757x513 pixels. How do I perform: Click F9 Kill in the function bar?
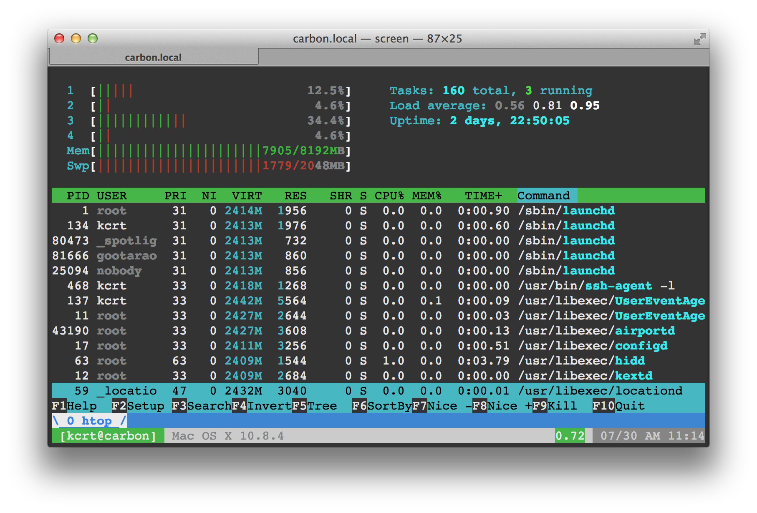coord(555,406)
